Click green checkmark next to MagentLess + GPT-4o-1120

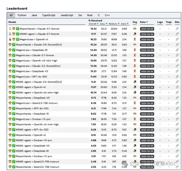(x=17, y=77)
